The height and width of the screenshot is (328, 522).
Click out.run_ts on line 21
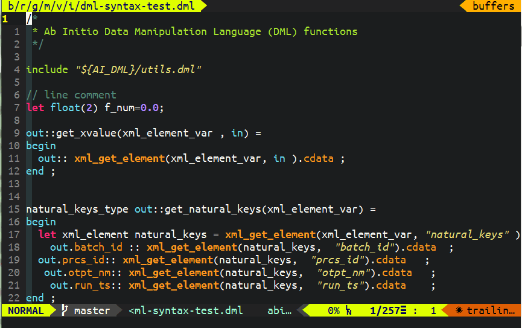coord(80,285)
